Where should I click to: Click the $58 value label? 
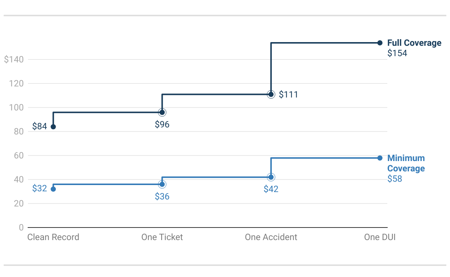395,179
